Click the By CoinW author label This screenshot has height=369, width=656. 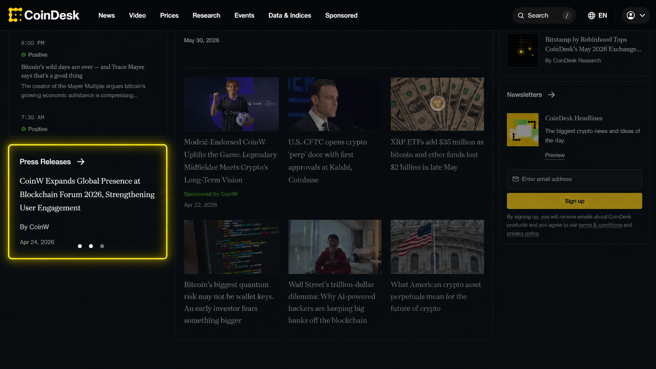pos(34,227)
